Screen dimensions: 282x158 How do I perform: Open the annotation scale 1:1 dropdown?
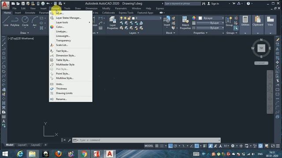(226, 146)
